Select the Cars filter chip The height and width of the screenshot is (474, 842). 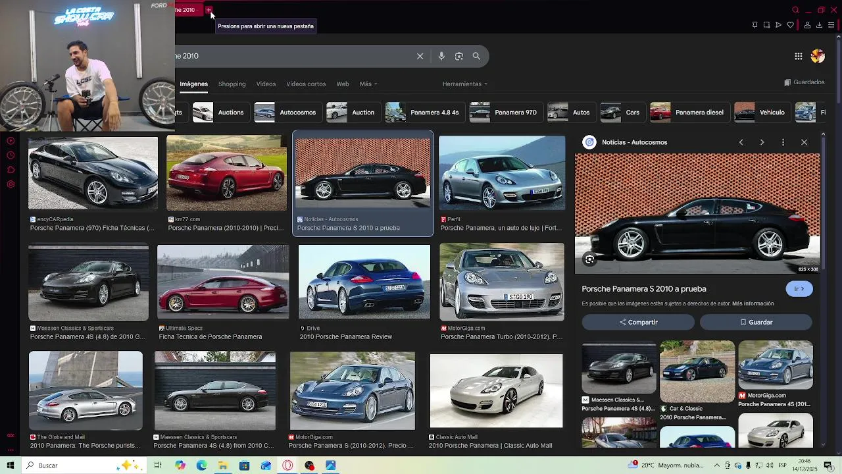(x=622, y=113)
